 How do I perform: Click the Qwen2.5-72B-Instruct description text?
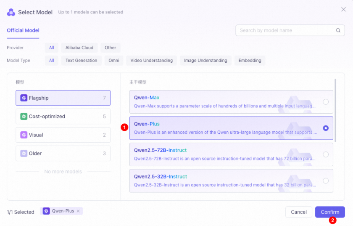point(225,159)
